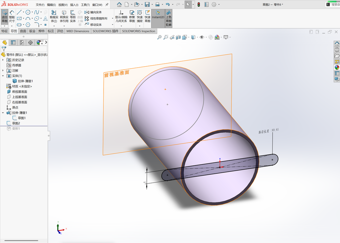Viewport: 340px width, 243px height.
Task: Select the Spline sketch tool
Action: [x=37, y=12]
